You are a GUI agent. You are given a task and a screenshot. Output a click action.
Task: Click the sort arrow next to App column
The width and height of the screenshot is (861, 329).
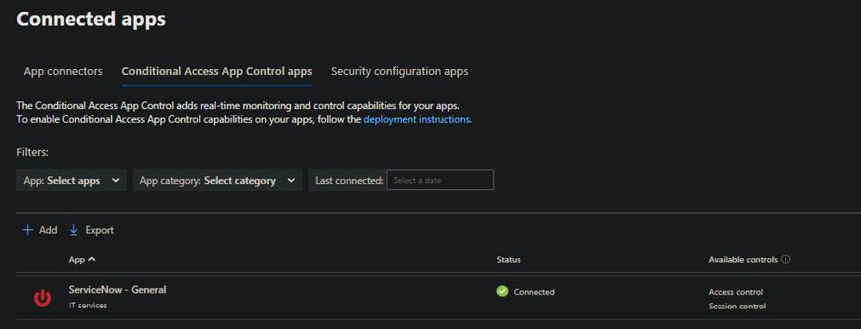point(91,259)
